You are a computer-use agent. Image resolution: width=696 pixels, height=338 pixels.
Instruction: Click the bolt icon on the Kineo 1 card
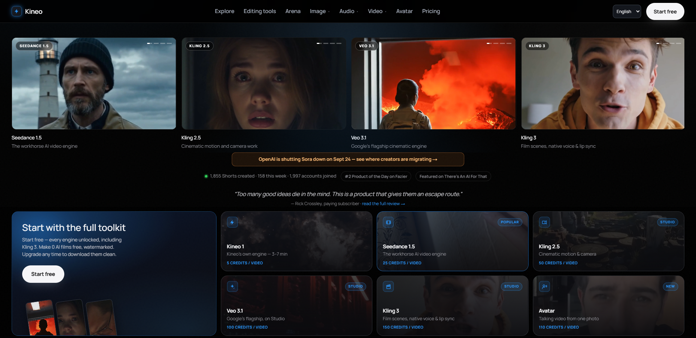click(x=232, y=222)
